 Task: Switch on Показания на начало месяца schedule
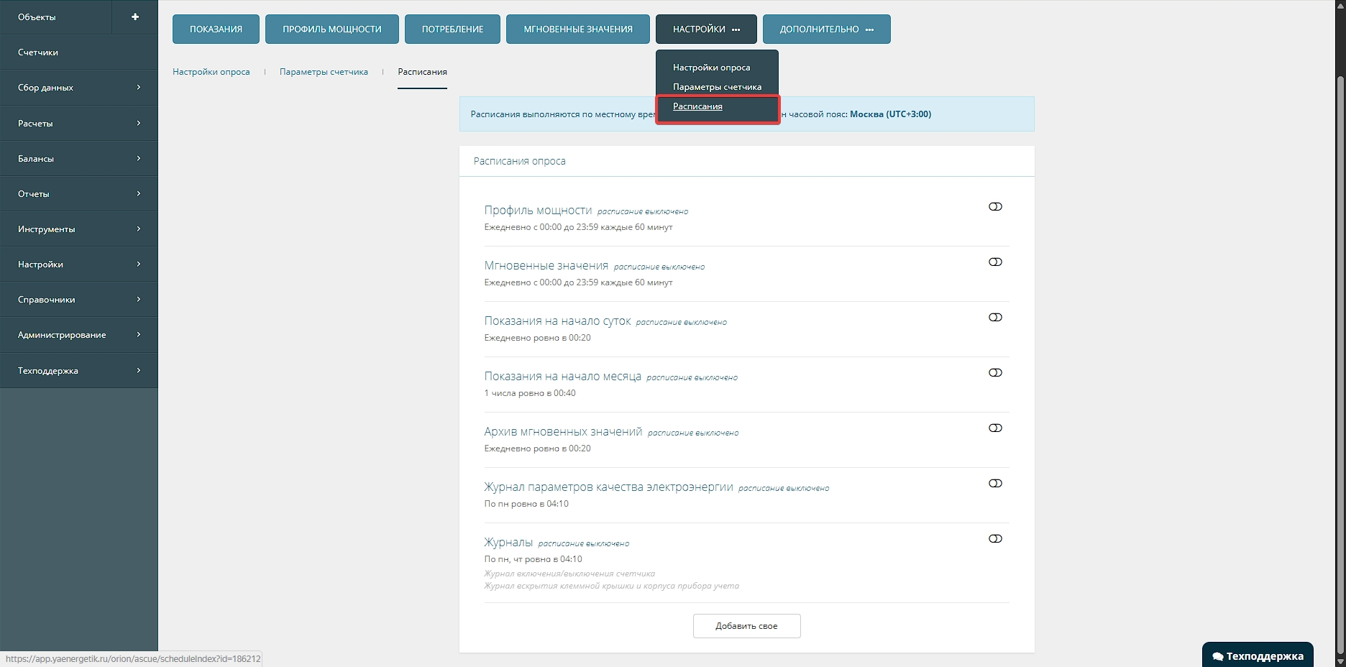click(995, 373)
